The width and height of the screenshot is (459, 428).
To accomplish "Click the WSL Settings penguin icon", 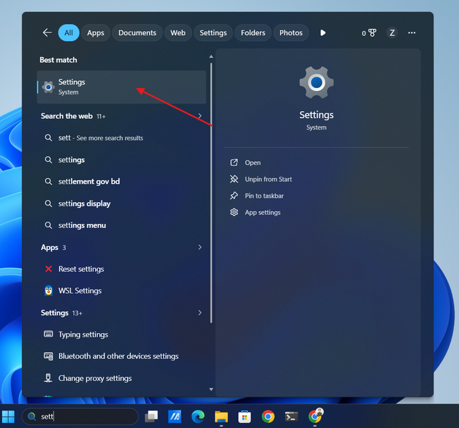I will tap(49, 291).
